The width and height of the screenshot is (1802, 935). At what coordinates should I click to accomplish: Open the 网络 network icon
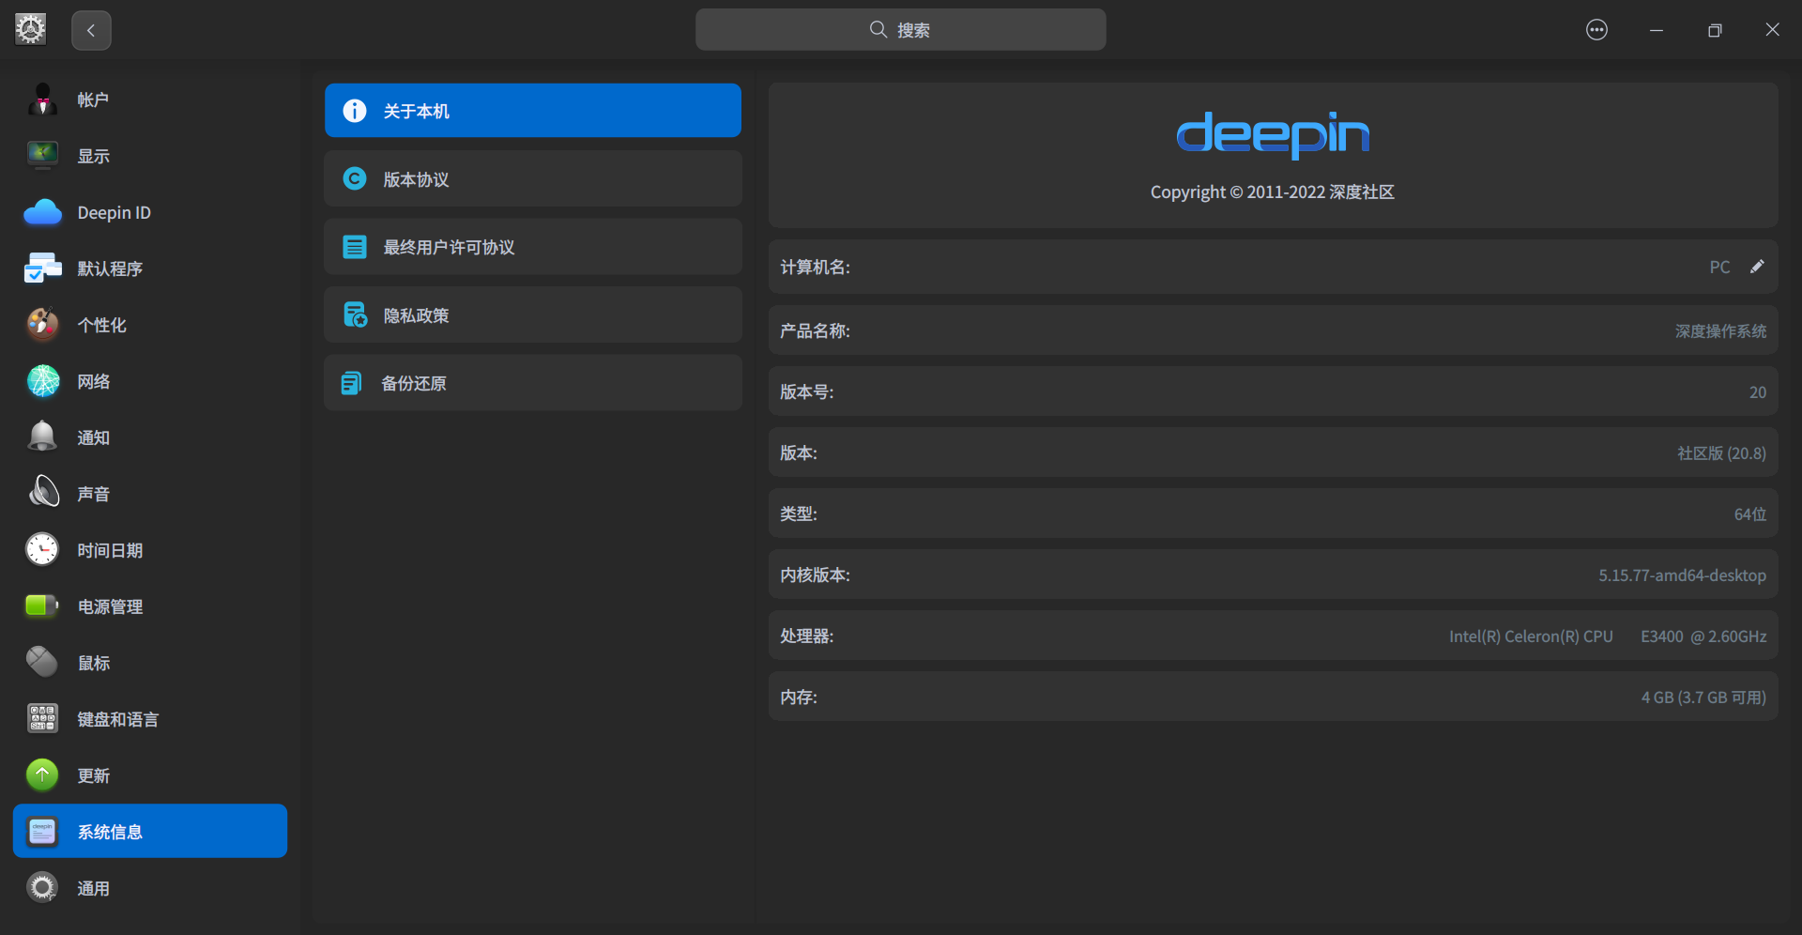42,381
